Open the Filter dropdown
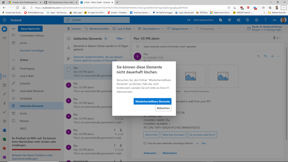The height and width of the screenshot is (162, 288). [x=121, y=39]
